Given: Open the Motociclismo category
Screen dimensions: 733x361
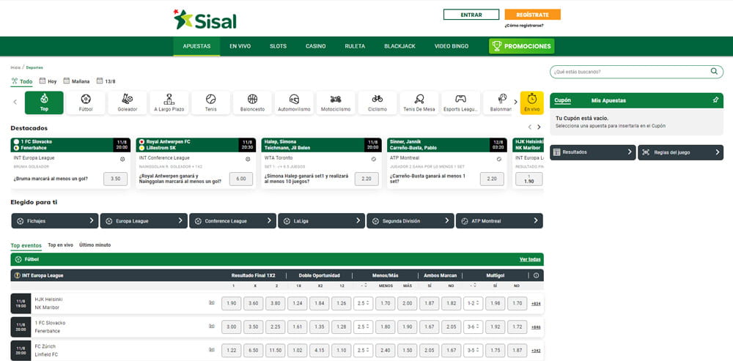Looking at the screenshot, I should (336, 103).
